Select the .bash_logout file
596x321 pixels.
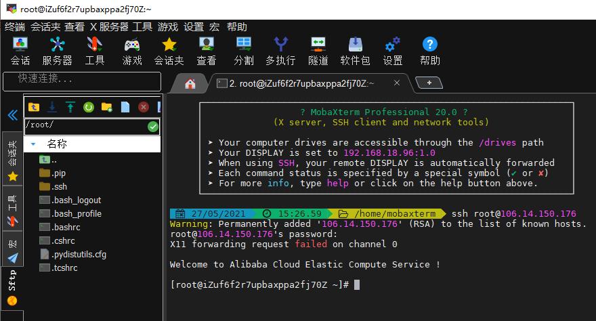pos(70,200)
